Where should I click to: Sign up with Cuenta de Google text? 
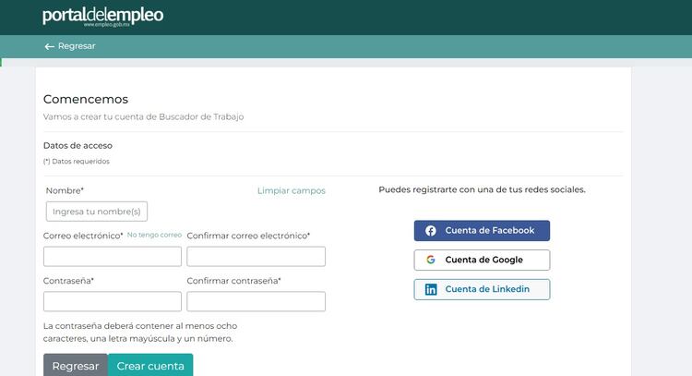(x=483, y=261)
